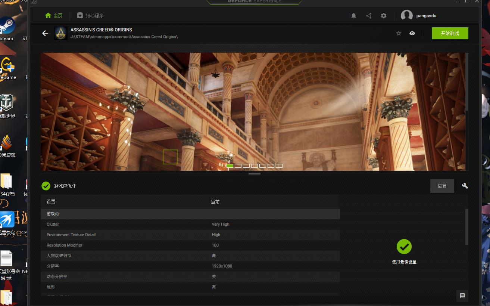Select the first screenshot indicator
Image resolution: width=490 pixels, height=306 pixels.
[x=230, y=166]
